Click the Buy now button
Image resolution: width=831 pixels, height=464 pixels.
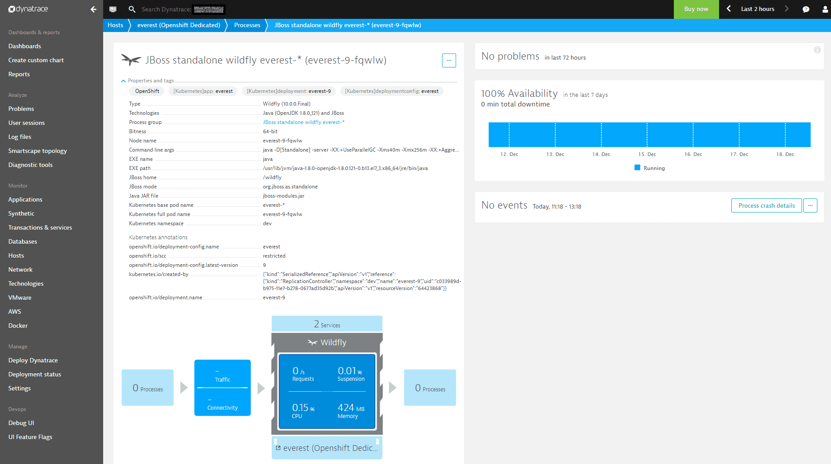pos(696,9)
